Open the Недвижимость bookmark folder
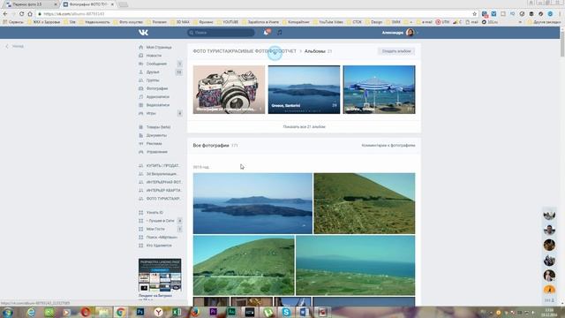 pyautogui.click(x=94, y=22)
